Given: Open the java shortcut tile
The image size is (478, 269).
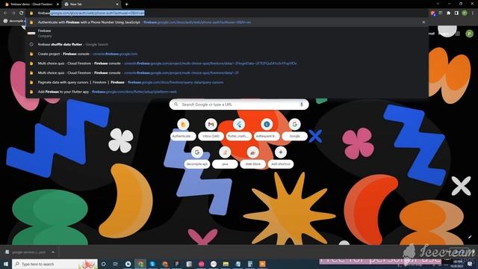Looking at the screenshot, I should (225, 158).
